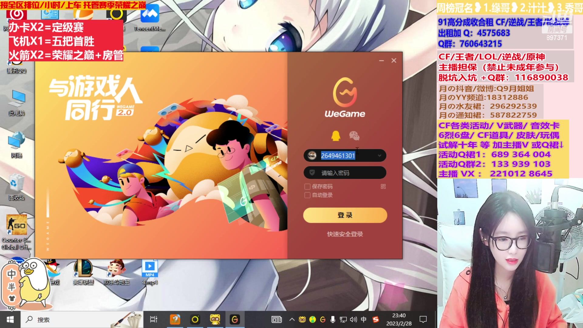
Task: Open the Windows notification center
Action: pyautogui.click(x=423, y=319)
